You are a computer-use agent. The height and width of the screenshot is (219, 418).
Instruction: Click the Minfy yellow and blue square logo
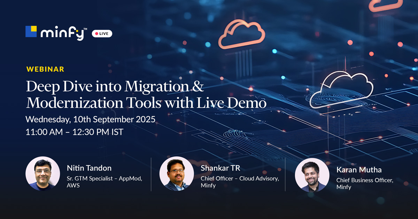click(31, 31)
